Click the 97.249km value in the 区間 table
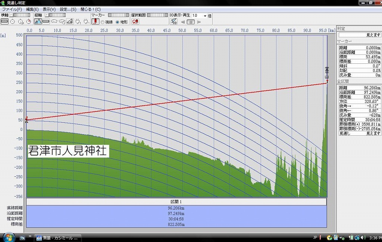Viewport: 382px width, 242px height. 176,214
